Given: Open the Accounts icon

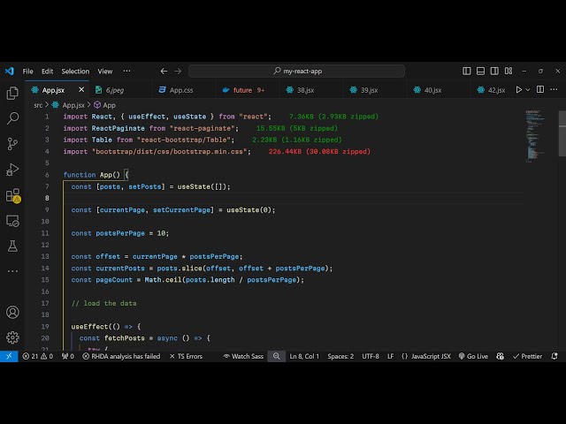Looking at the screenshot, I should coord(12,312).
